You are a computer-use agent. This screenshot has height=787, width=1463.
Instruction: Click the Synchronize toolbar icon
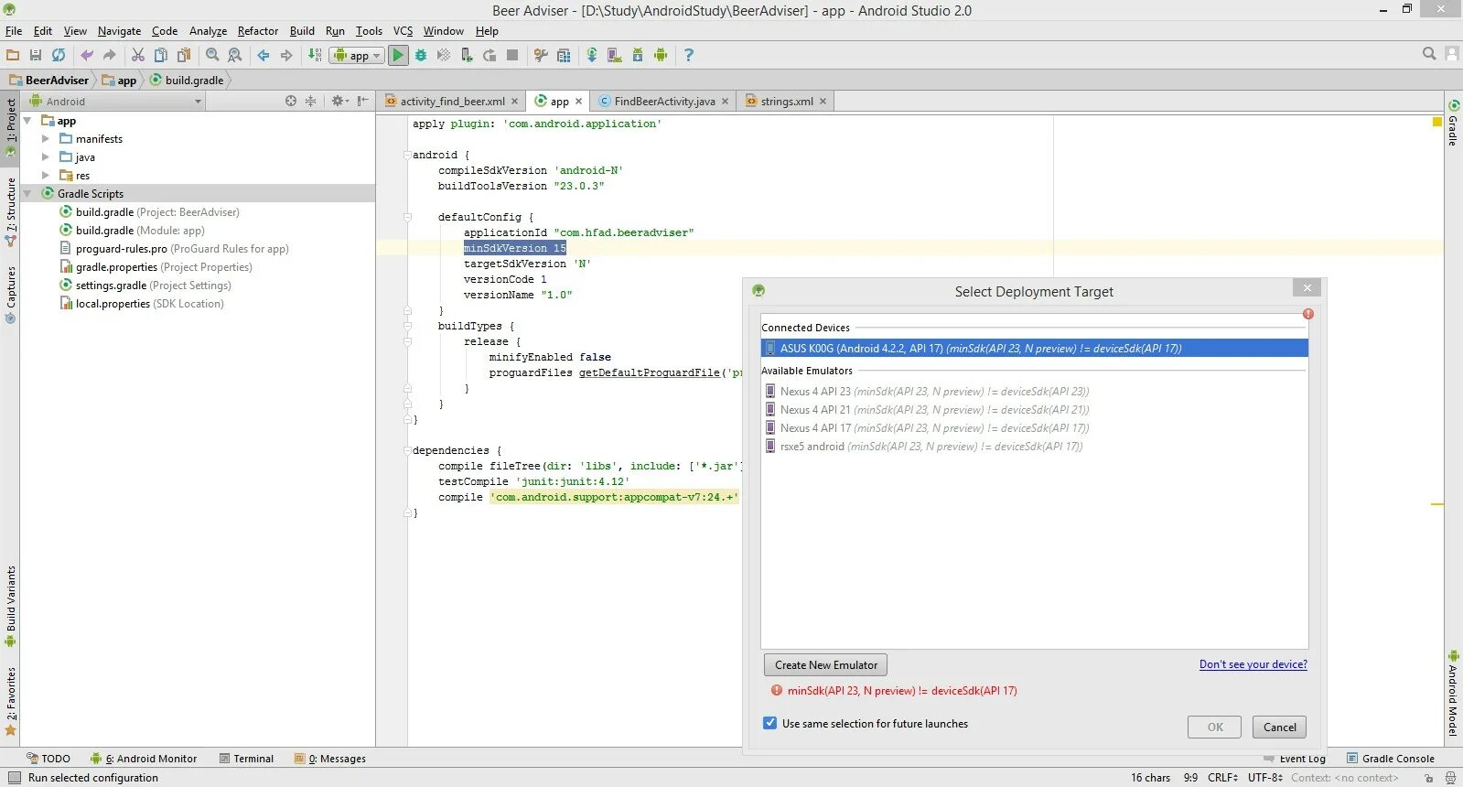59,55
